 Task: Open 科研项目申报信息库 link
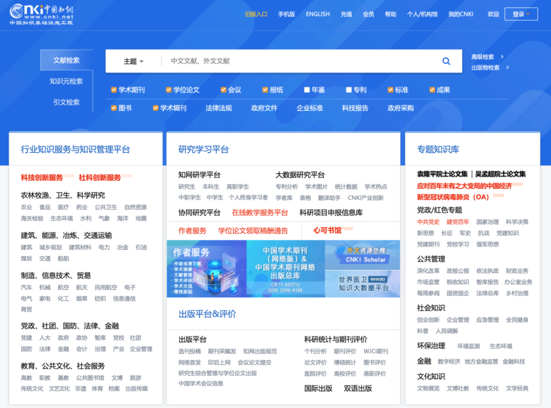coord(331,213)
